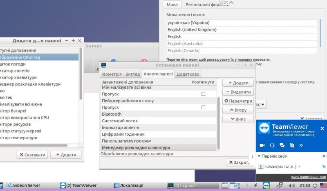Switch to the Геометрія tab
Image resolution: width=327 pixels, height=191 pixels.
click(x=112, y=74)
